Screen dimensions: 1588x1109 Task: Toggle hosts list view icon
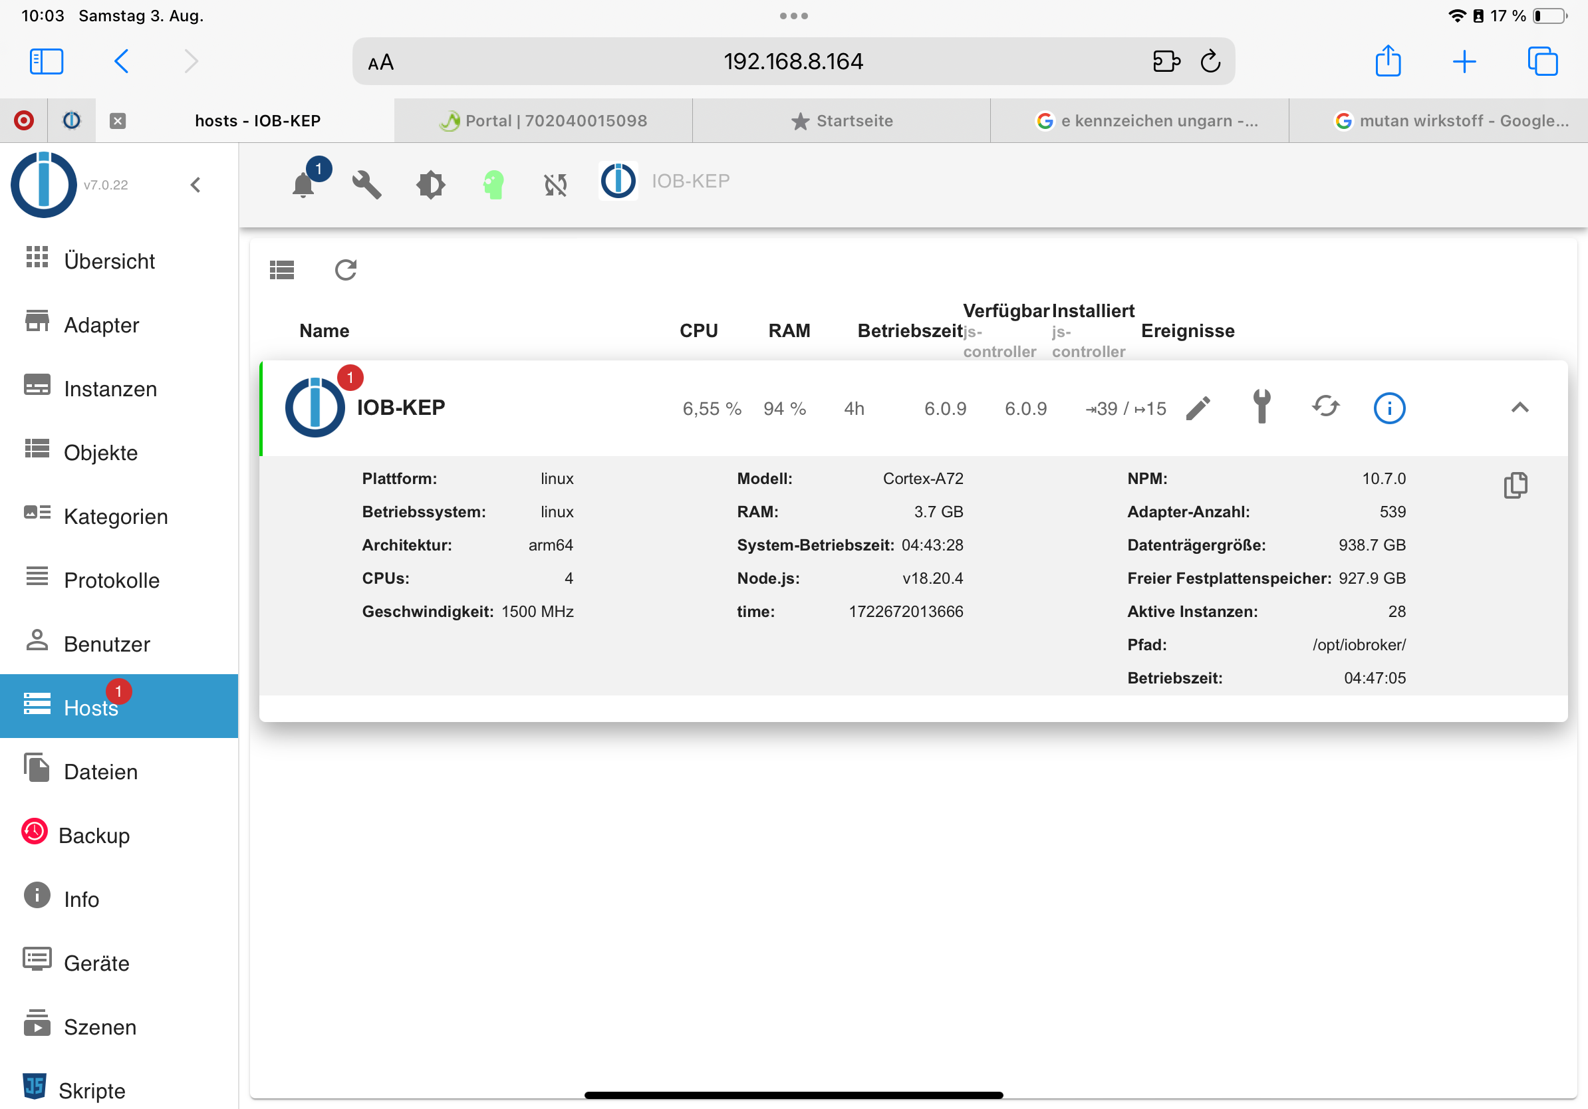click(x=281, y=270)
